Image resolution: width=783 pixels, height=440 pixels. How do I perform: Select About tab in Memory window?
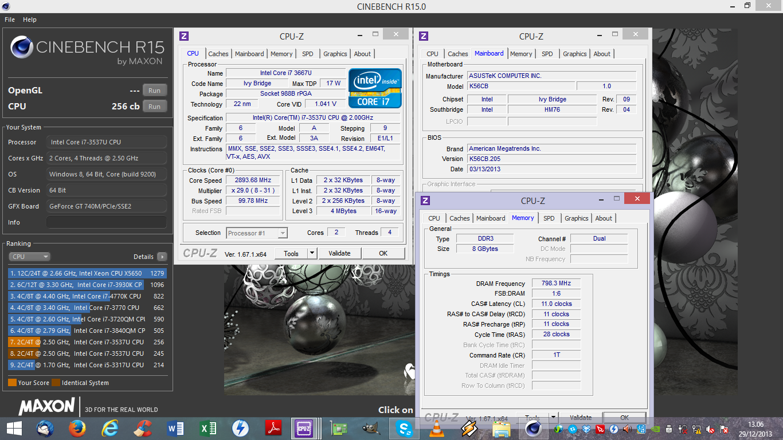point(604,218)
